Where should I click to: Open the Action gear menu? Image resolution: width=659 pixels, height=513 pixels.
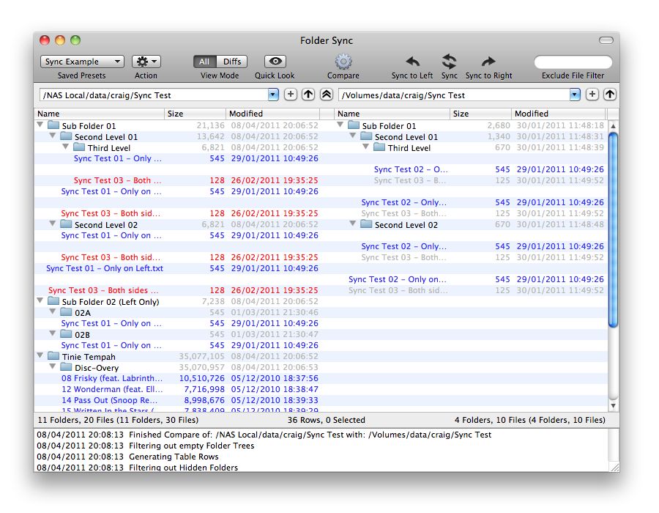tap(146, 62)
